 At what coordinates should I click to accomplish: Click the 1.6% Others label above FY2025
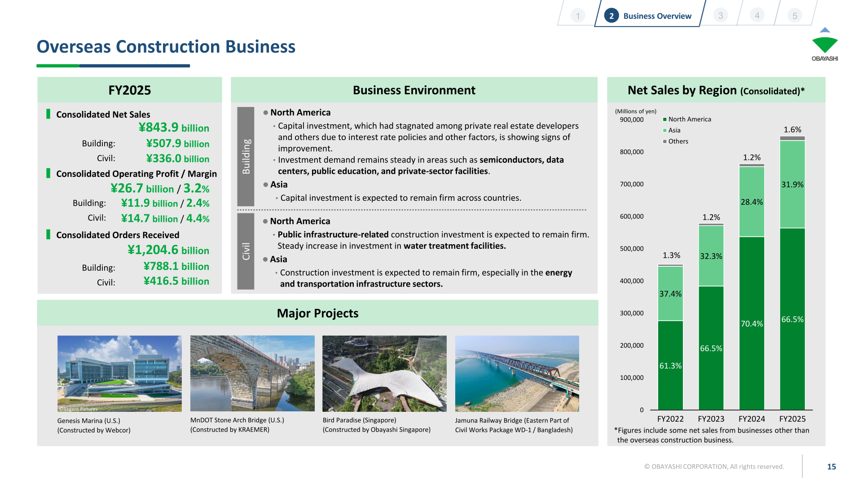pyautogui.click(x=792, y=130)
